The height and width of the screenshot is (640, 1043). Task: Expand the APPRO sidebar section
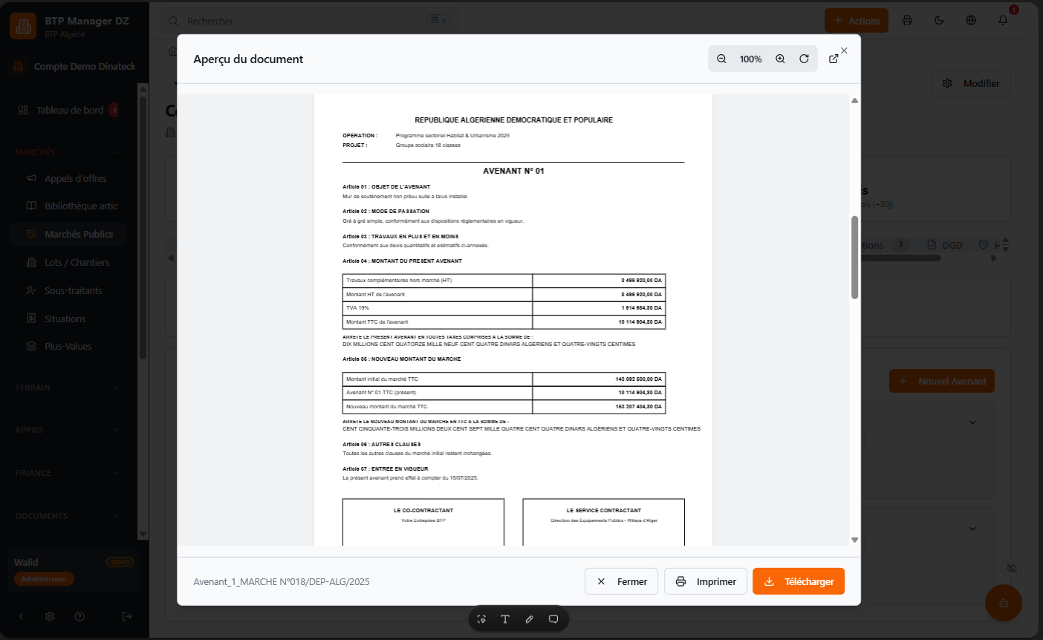tap(67, 430)
